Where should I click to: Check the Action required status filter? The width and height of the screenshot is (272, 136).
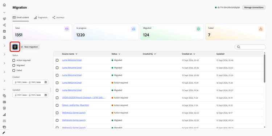pos(14,60)
